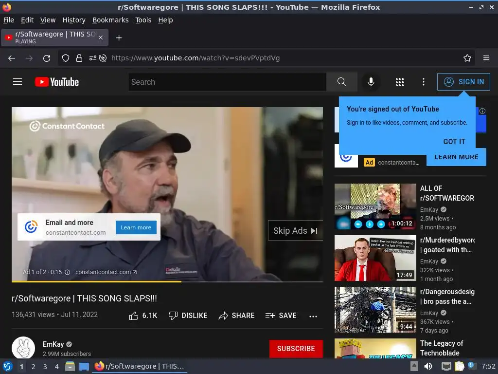Skip Ads in the video player
The height and width of the screenshot is (374, 498).
tap(295, 230)
